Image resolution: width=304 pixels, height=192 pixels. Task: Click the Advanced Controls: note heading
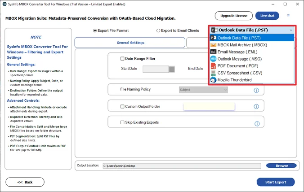(23, 100)
